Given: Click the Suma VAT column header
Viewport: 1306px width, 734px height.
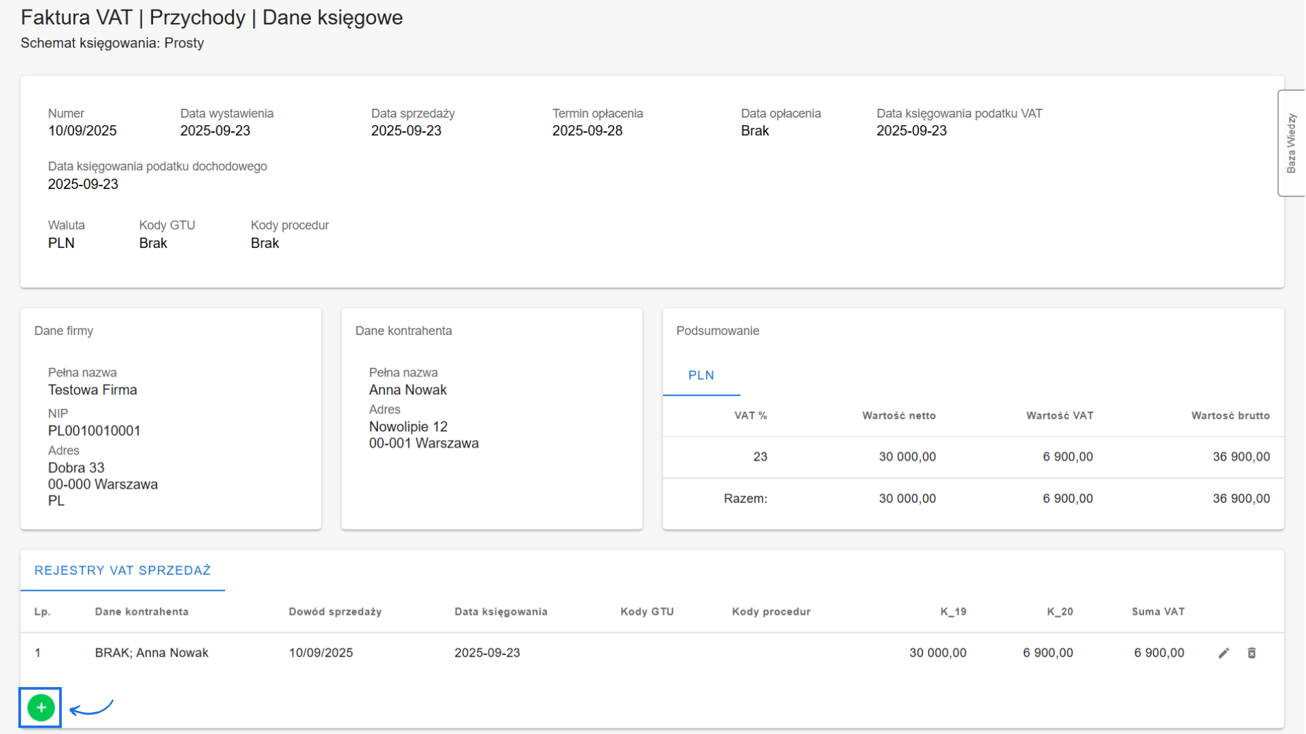Looking at the screenshot, I should pyautogui.click(x=1158, y=612).
